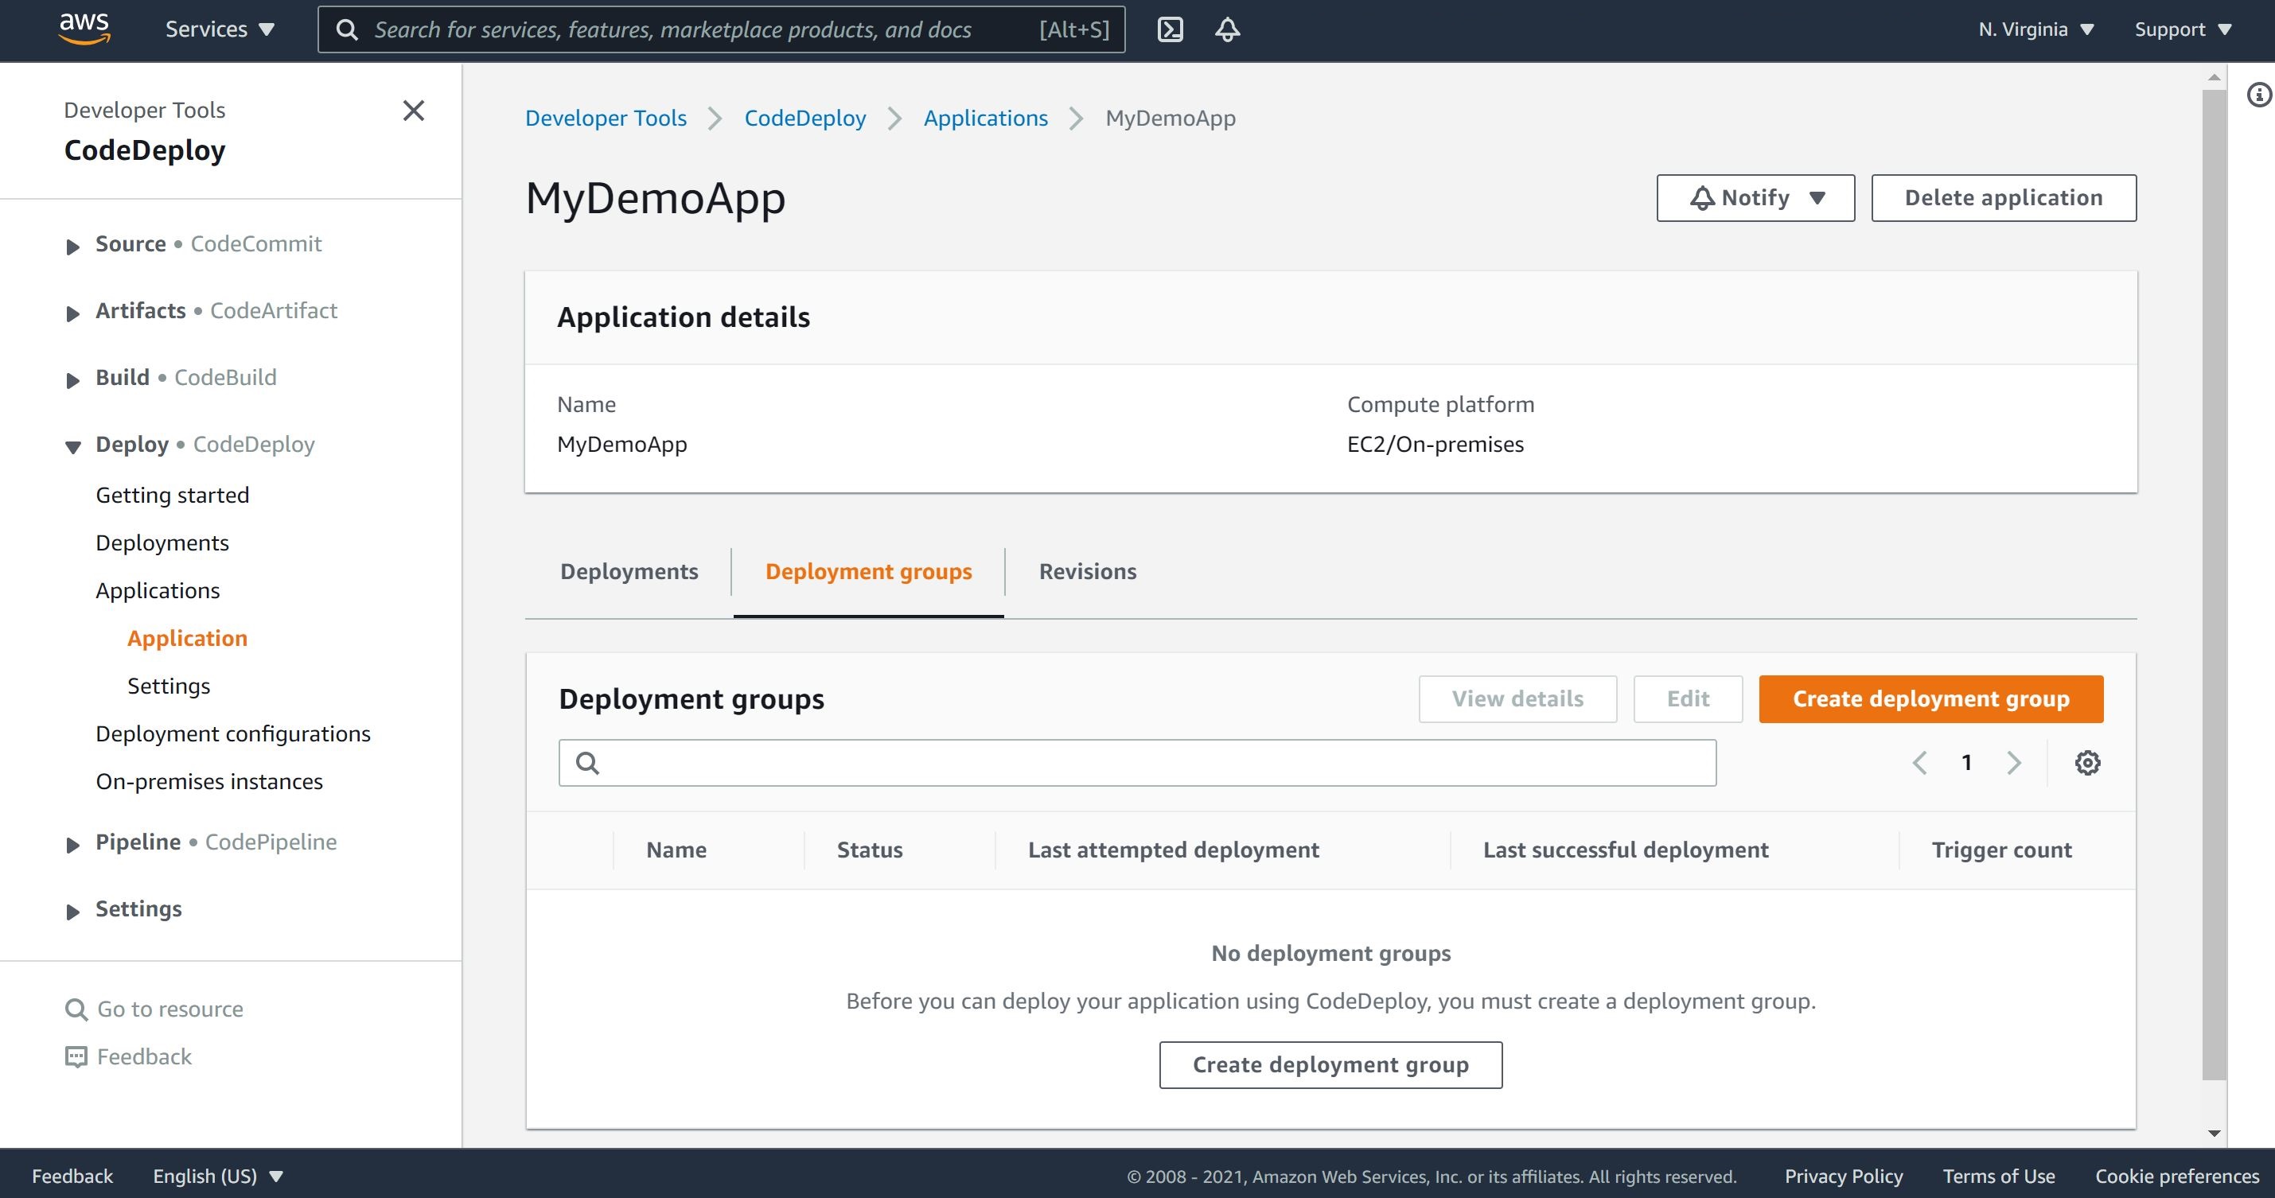
Task: Click the Last attempted deployment column header
Action: [x=1173, y=850]
